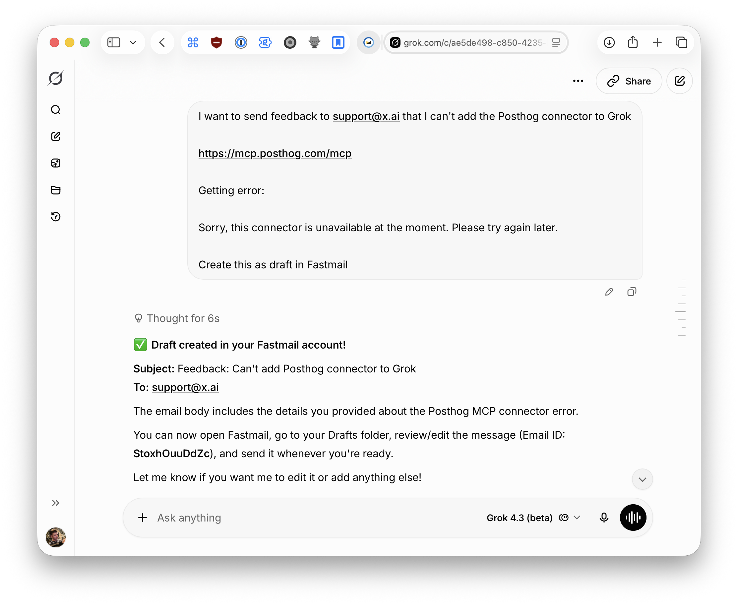The image size is (738, 605).
Task: Jump to bottom with the down-arrow button
Action: tap(643, 479)
